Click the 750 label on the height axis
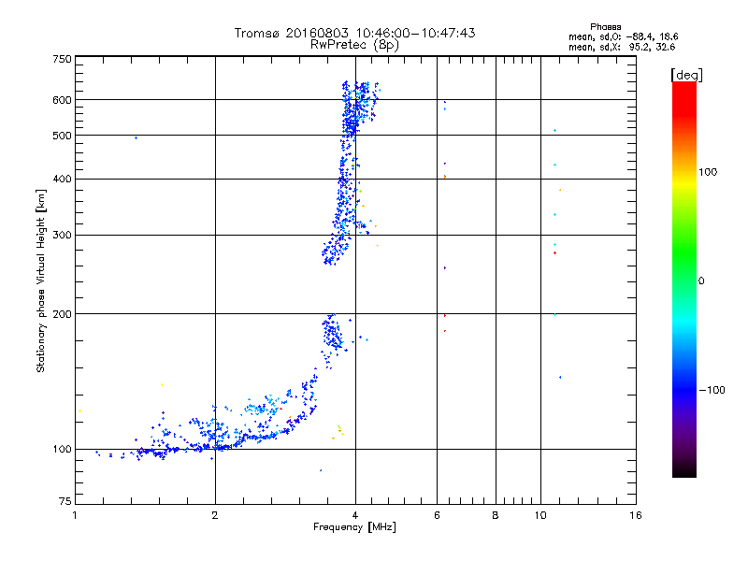 62,59
